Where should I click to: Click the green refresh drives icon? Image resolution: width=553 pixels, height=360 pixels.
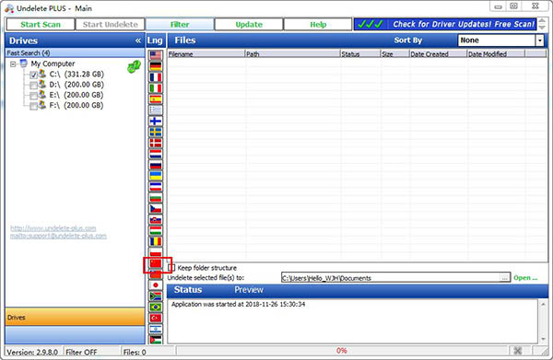(134, 66)
